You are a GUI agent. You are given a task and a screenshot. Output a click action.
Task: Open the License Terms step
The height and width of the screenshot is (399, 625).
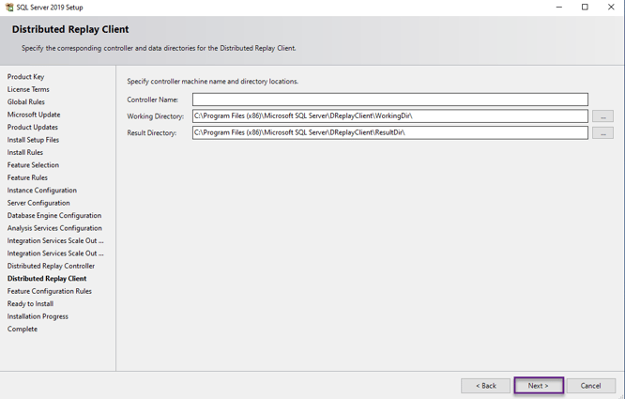(28, 89)
